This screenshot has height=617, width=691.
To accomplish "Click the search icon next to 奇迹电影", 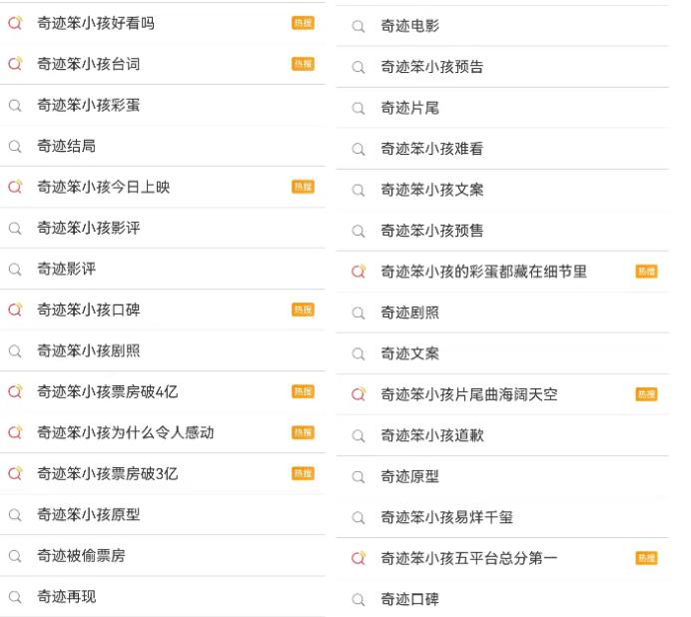I will tap(358, 26).
